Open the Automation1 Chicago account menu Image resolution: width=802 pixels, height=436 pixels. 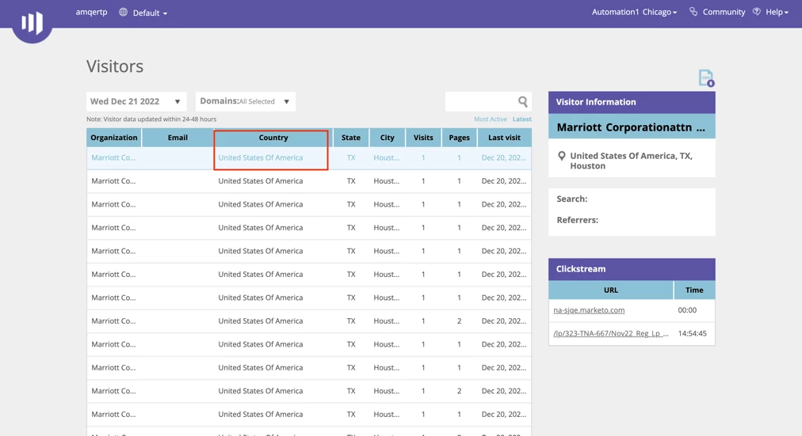coord(634,12)
